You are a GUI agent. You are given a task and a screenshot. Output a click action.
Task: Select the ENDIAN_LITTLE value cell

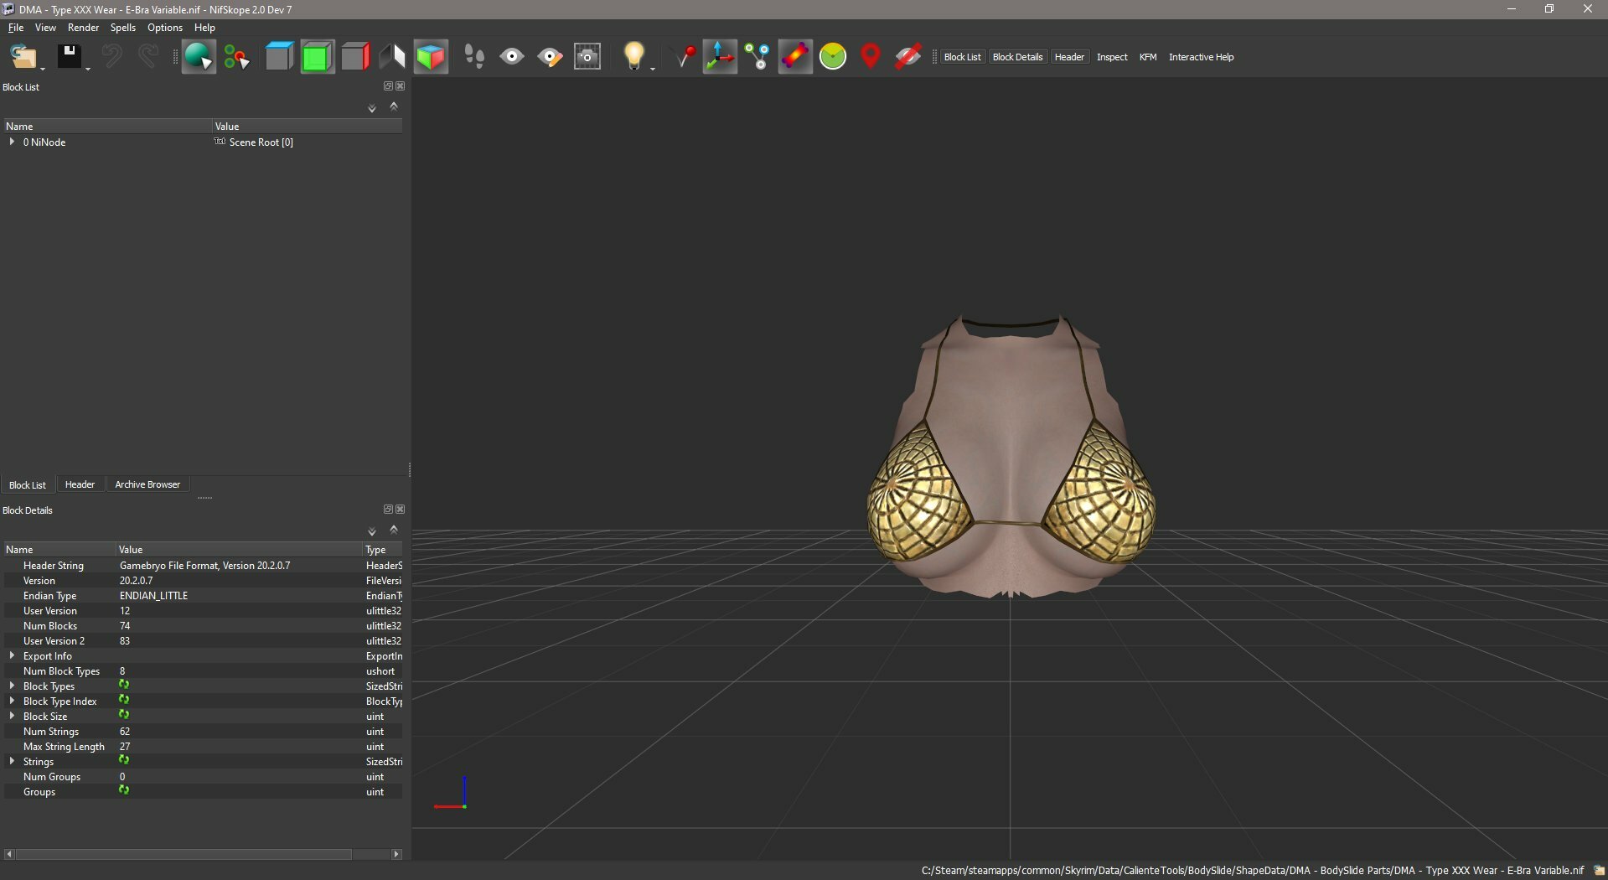click(x=239, y=595)
